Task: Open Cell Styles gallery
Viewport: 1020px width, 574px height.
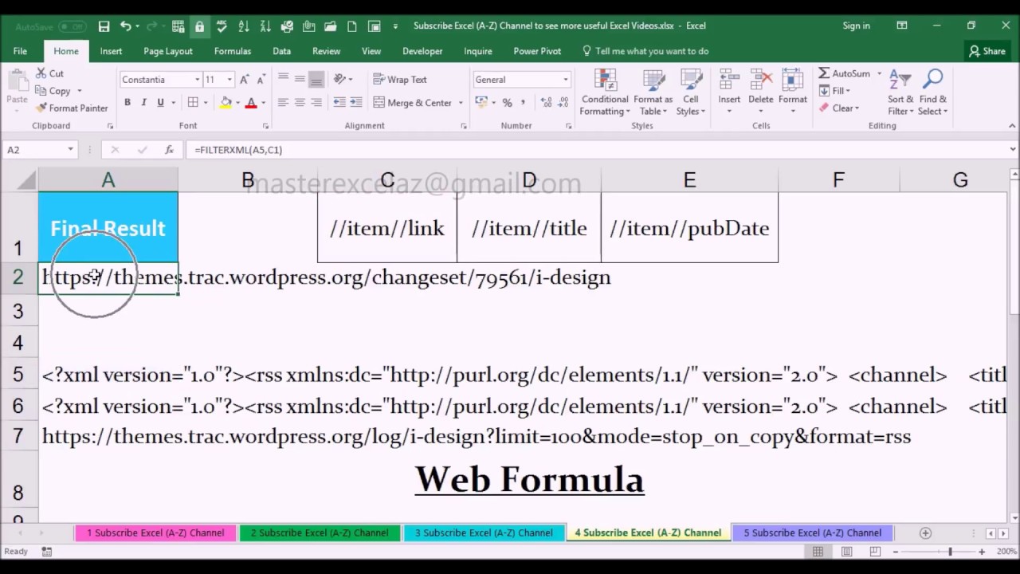Action: 690,92
